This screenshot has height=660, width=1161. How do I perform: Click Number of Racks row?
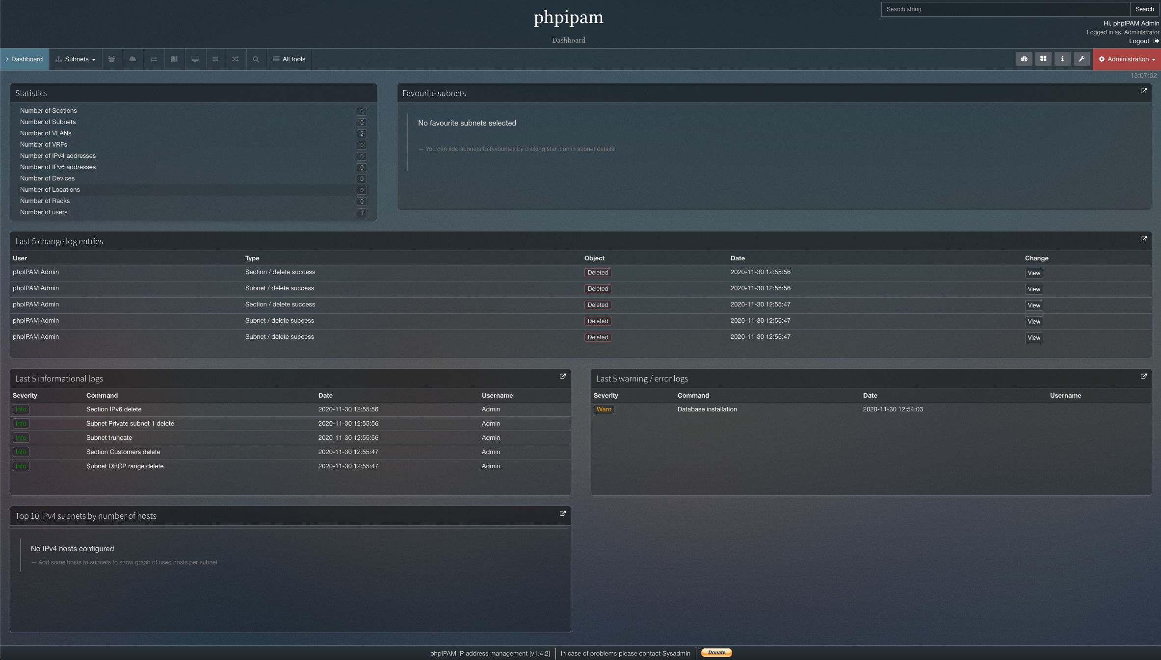[x=193, y=201]
